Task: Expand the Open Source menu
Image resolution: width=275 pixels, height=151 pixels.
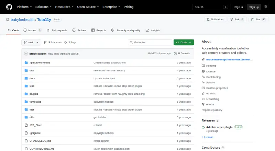Action: point(88,7)
